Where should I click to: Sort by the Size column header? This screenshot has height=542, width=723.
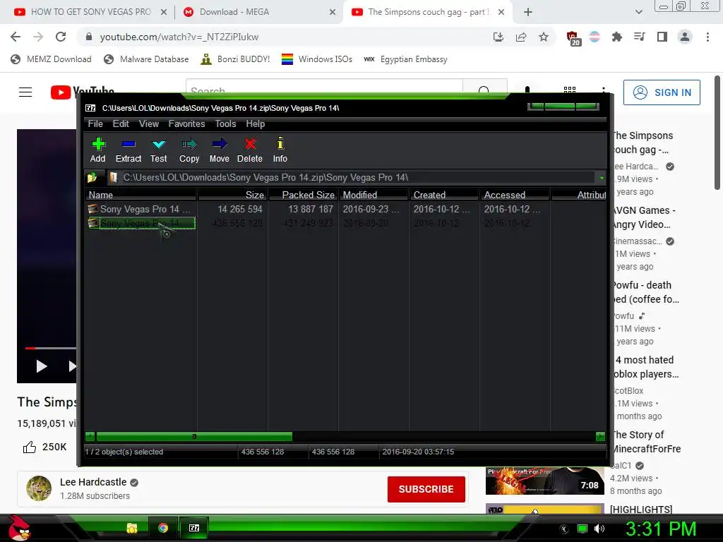pyautogui.click(x=233, y=195)
